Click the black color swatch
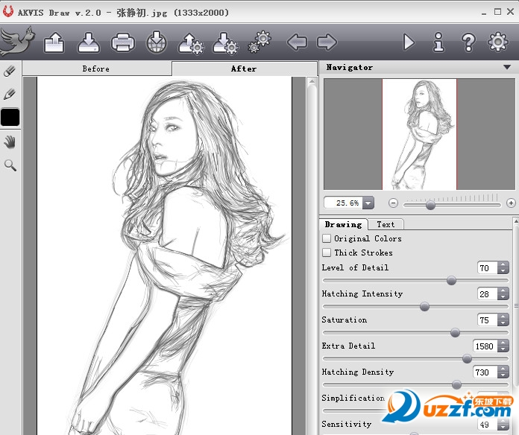The width and height of the screenshot is (519, 435). click(x=10, y=118)
